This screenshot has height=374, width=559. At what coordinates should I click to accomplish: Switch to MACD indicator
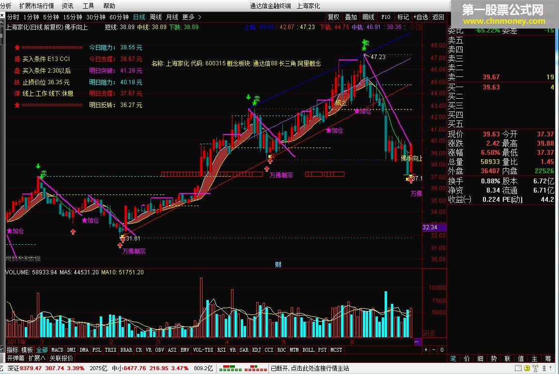coord(57,350)
